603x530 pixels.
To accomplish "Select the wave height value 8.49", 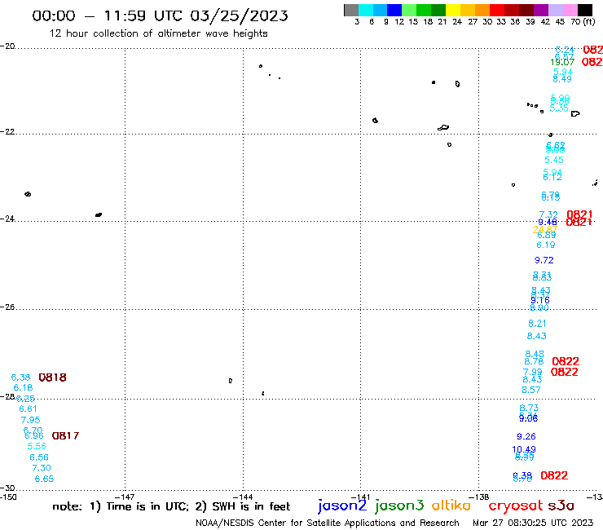I will (562, 79).
